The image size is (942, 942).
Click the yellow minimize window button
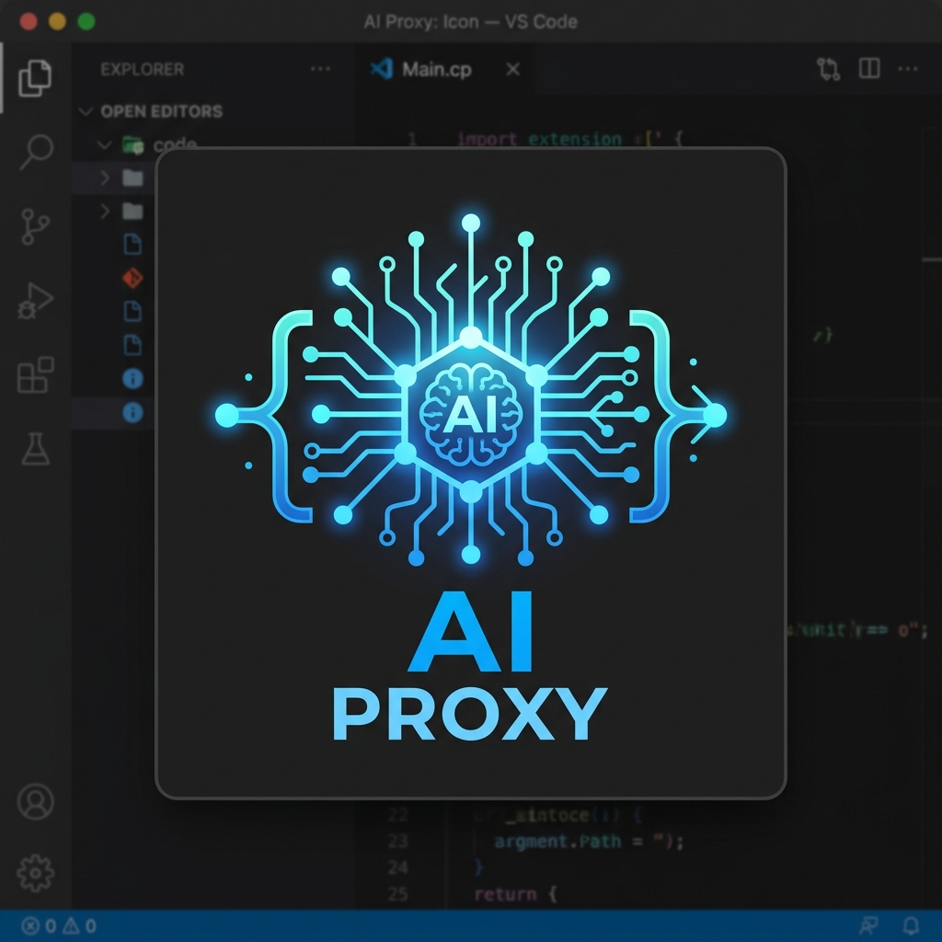click(57, 22)
